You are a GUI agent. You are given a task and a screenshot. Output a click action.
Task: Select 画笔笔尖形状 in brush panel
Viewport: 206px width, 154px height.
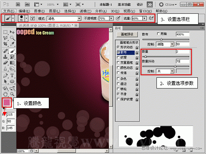coord(129,42)
